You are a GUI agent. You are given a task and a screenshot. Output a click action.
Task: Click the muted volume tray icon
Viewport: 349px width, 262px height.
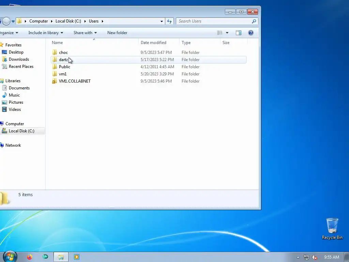[x=315, y=257]
